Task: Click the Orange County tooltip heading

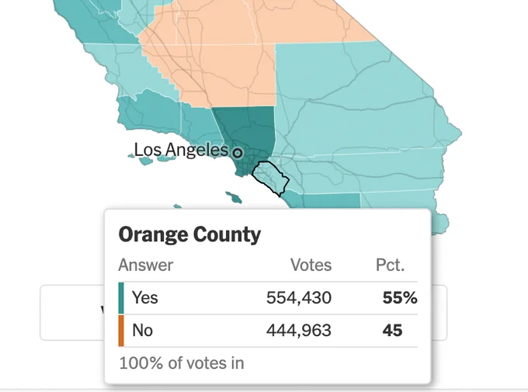Action: [189, 234]
